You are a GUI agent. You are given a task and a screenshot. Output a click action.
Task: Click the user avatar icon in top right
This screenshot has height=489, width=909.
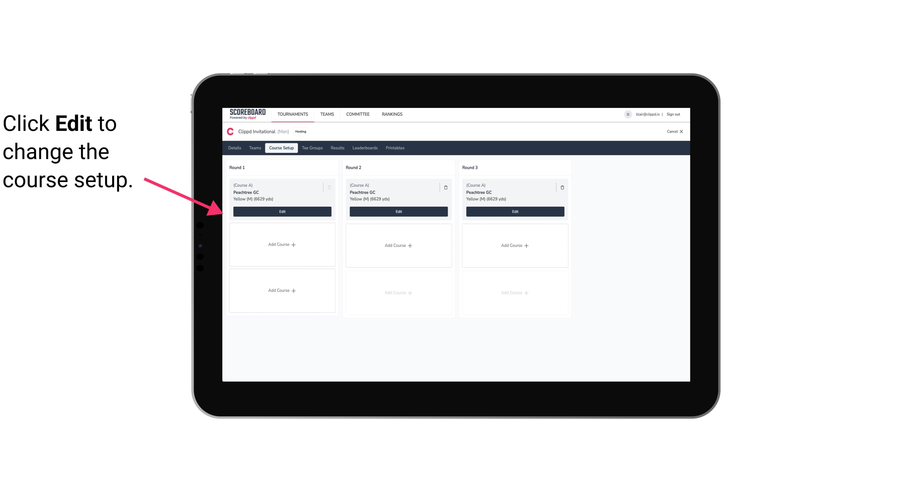coord(628,114)
